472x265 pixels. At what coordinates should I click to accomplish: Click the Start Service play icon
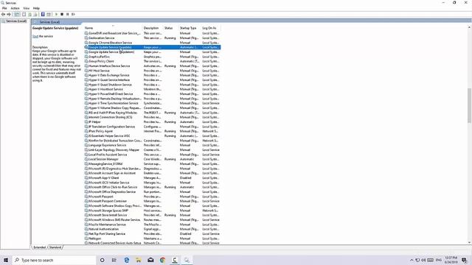point(56,14)
